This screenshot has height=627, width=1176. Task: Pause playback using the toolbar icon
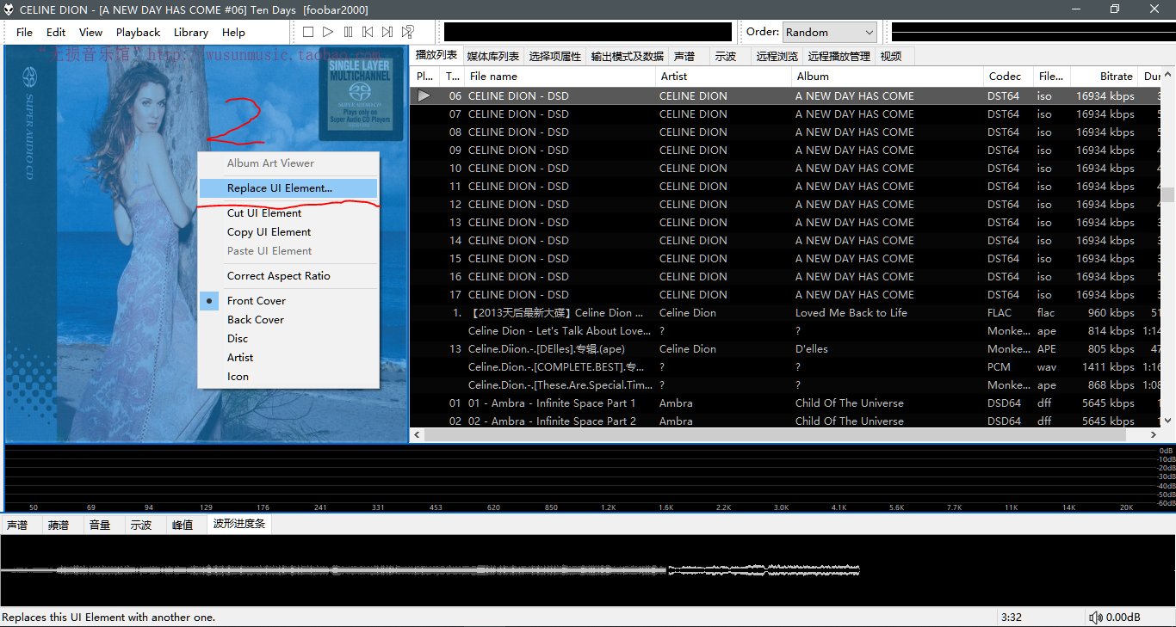click(x=348, y=32)
